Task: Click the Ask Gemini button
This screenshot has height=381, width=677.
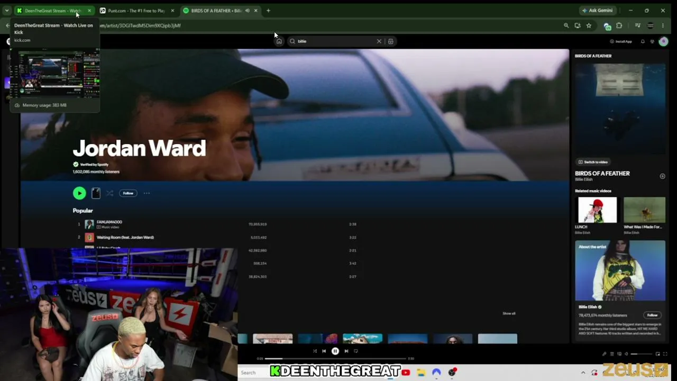Action: point(597,11)
